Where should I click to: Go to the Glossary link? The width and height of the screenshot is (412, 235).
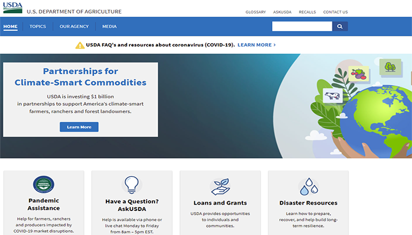click(x=256, y=12)
